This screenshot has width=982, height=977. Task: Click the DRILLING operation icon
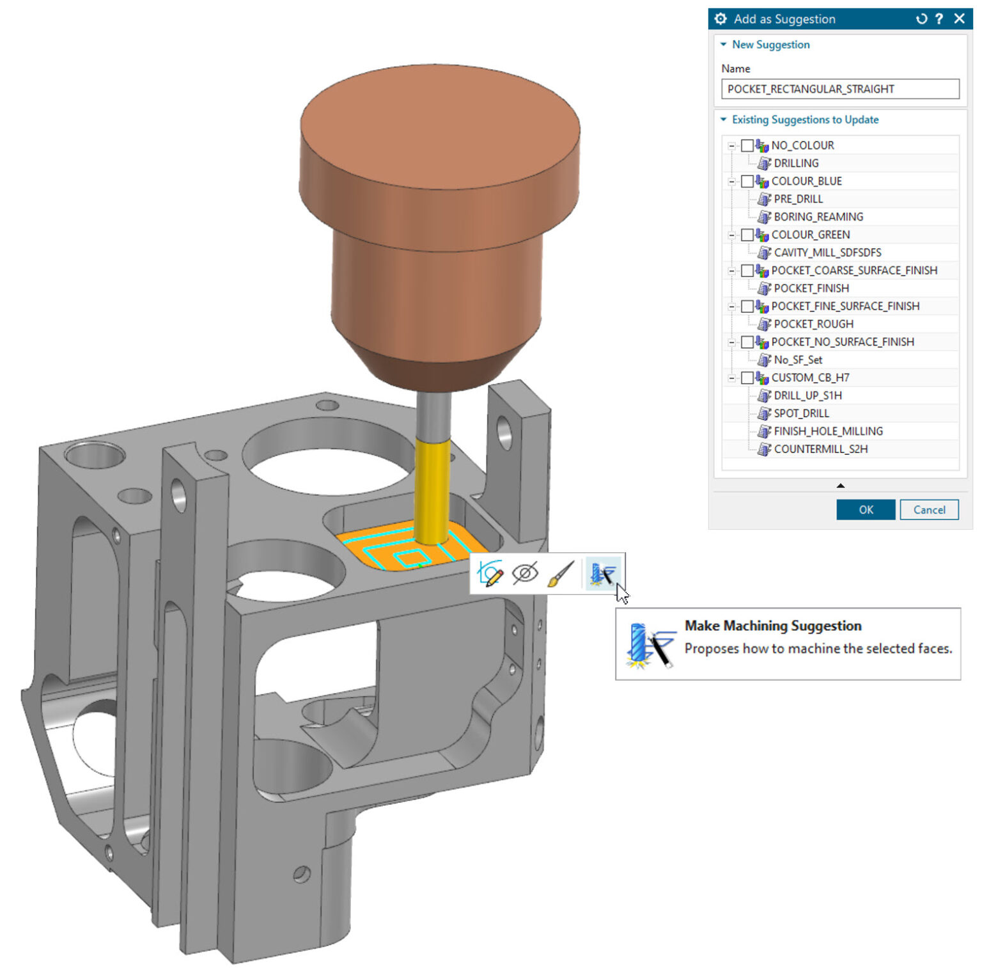[x=763, y=163]
